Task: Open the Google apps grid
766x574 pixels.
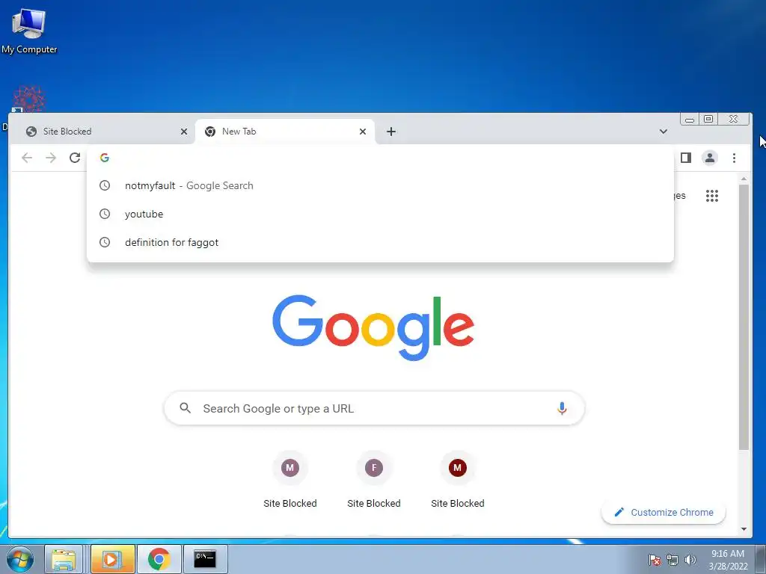Action: 712,196
